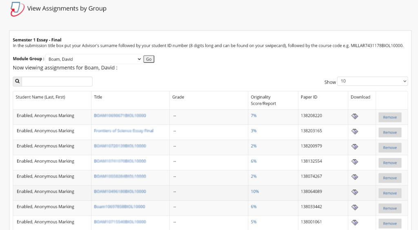Download paper 138203165 via its icon

point(355,131)
